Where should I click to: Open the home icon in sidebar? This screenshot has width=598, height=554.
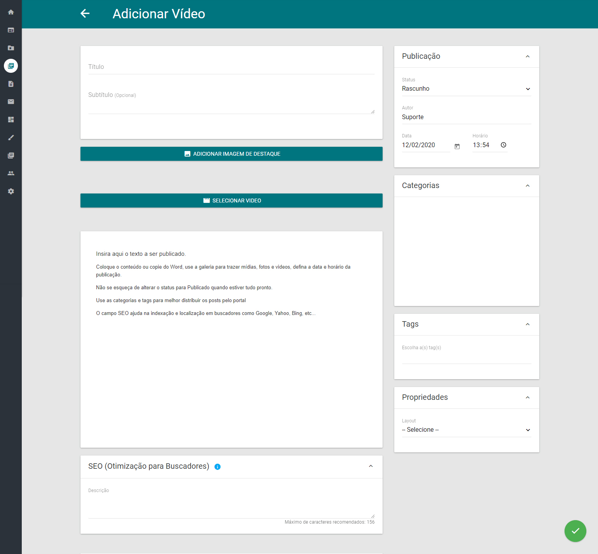tap(11, 12)
